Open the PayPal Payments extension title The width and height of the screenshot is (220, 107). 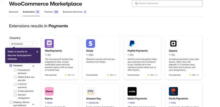tap(138, 51)
